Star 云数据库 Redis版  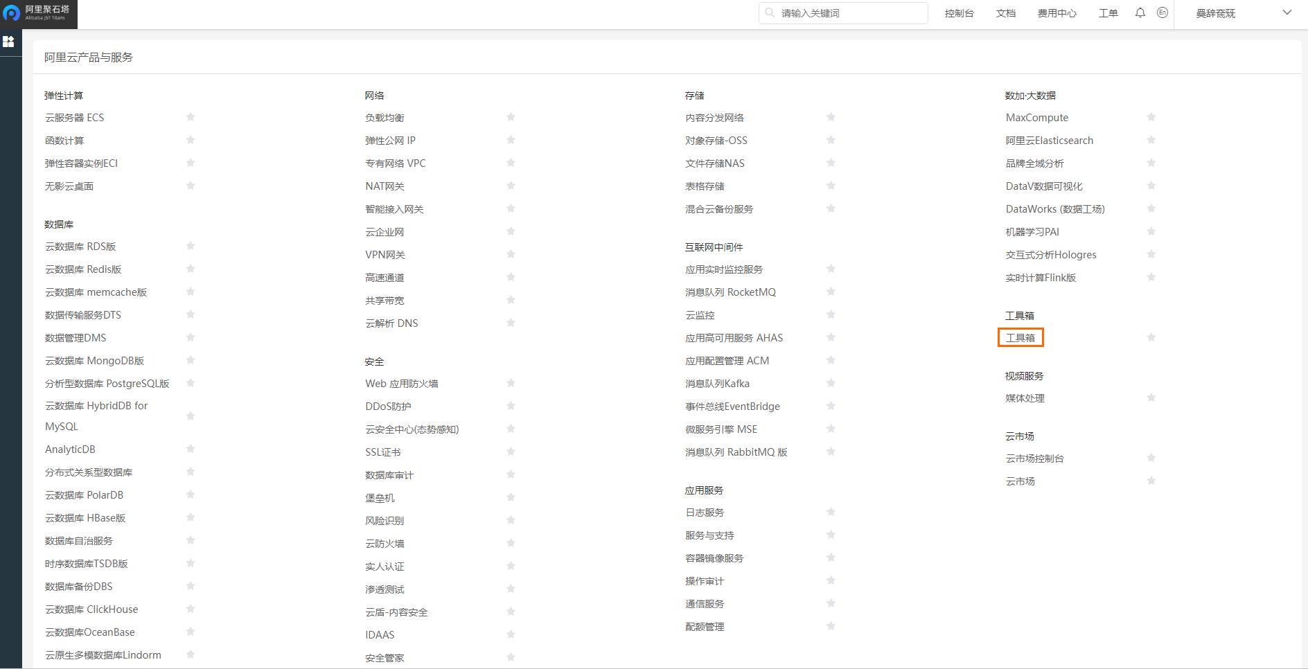[191, 269]
